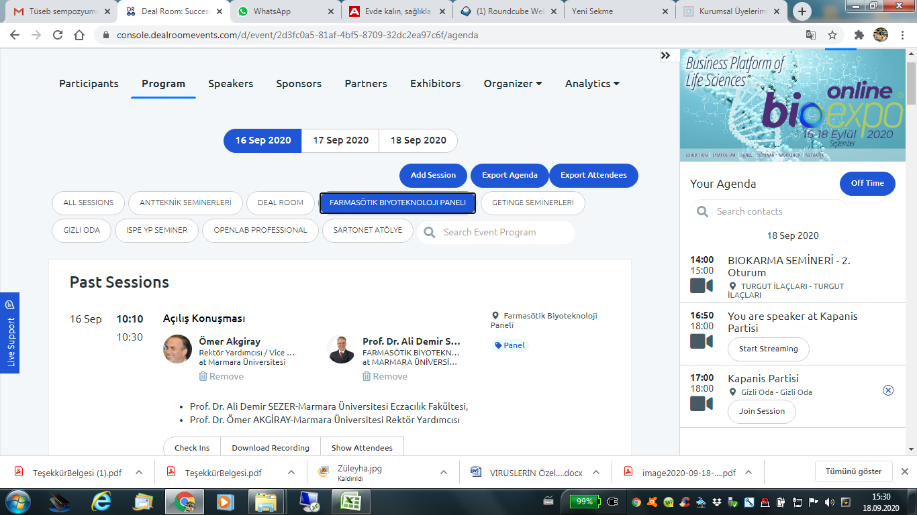Click camera icon of Kapanis Partisi 17:00 session

(x=701, y=404)
